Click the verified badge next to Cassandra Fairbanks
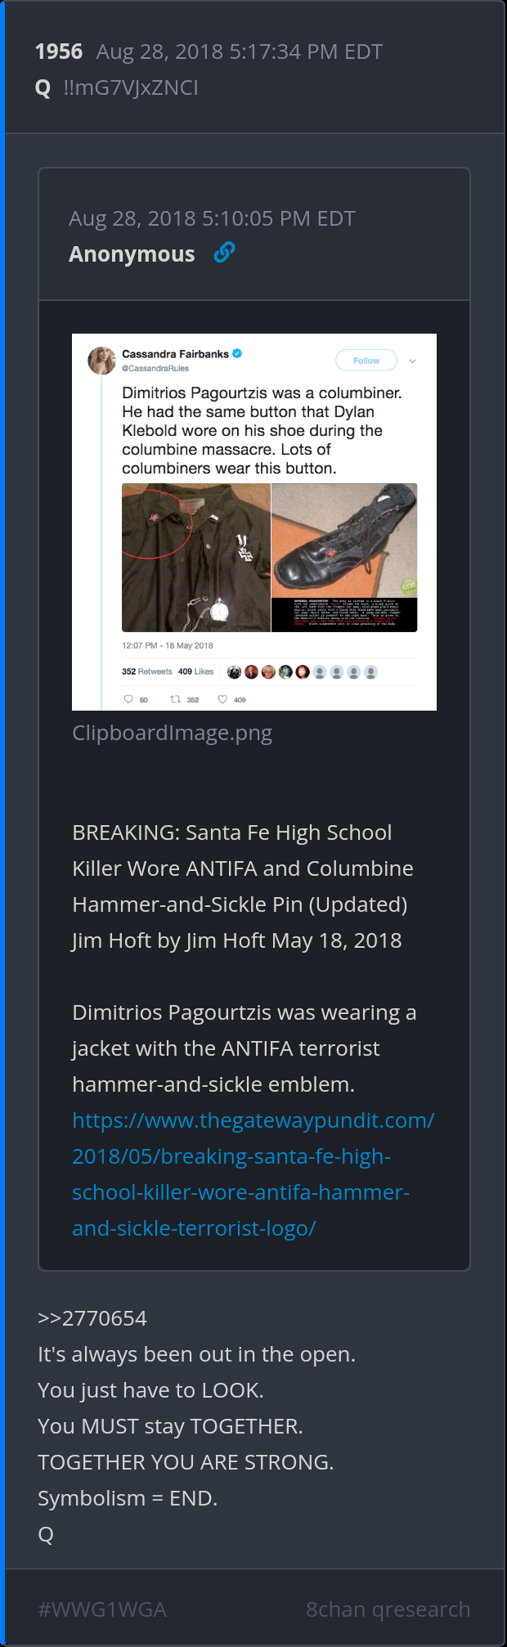This screenshot has width=507, height=1647. pyautogui.click(x=237, y=354)
